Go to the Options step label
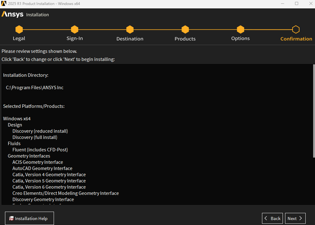This screenshot has height=225, width=315. 240,38
